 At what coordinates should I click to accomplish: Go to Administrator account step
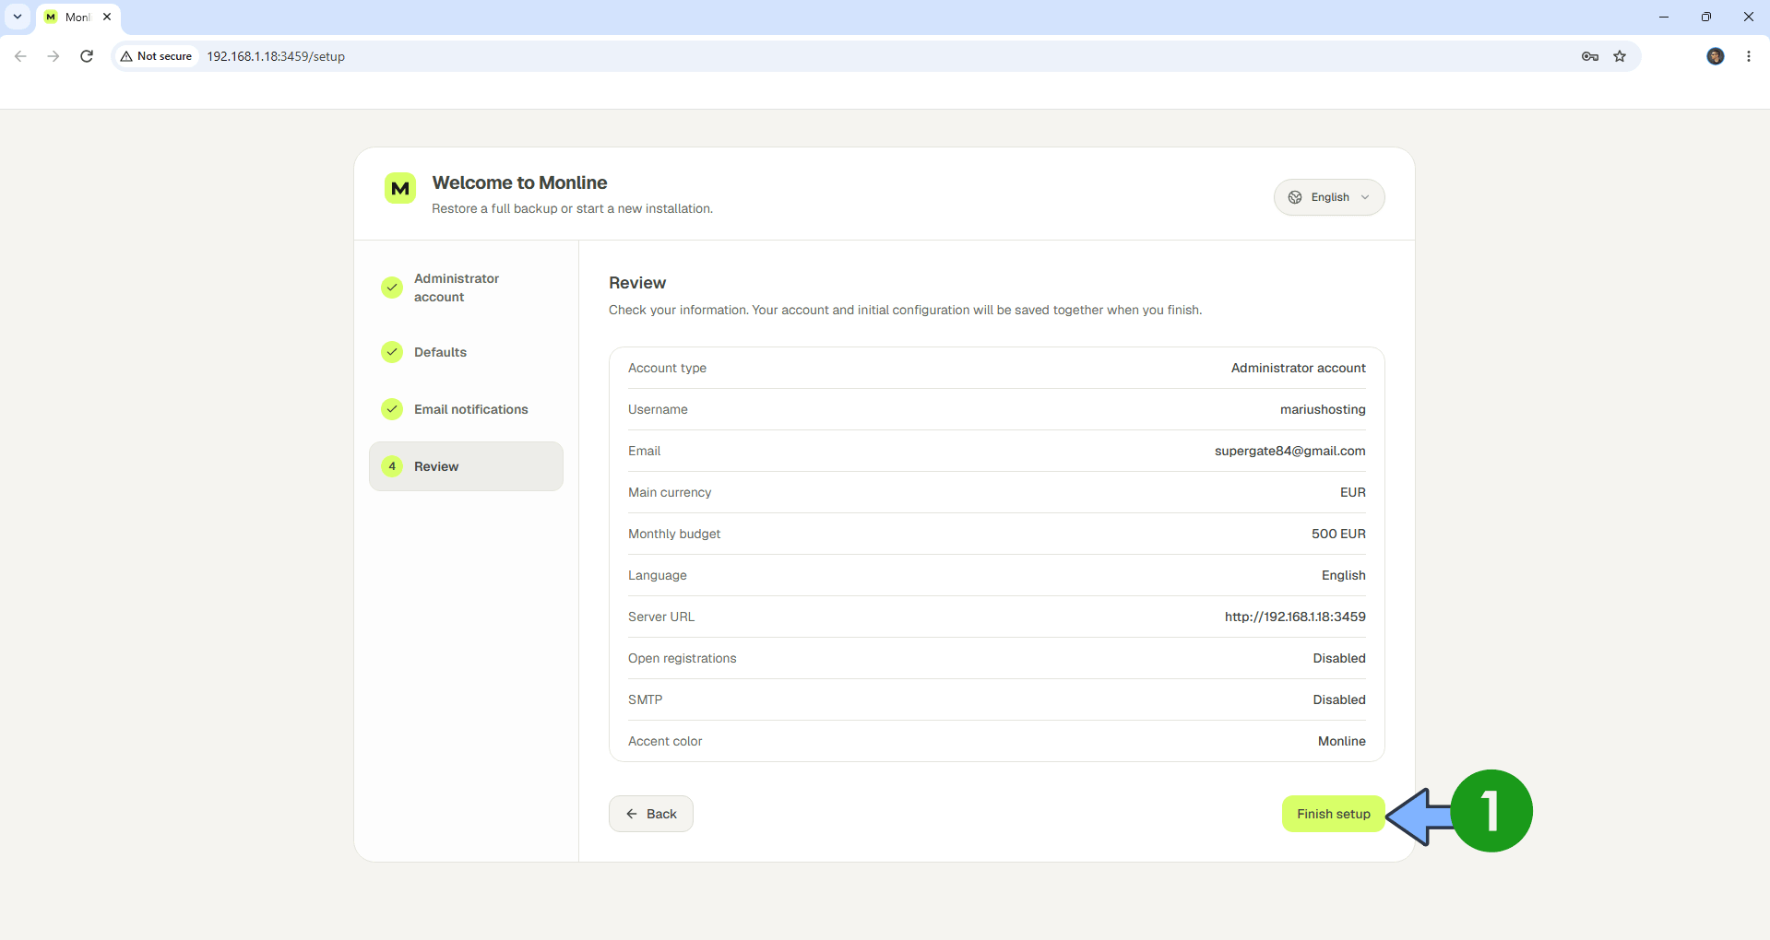(x=466, y=288)
